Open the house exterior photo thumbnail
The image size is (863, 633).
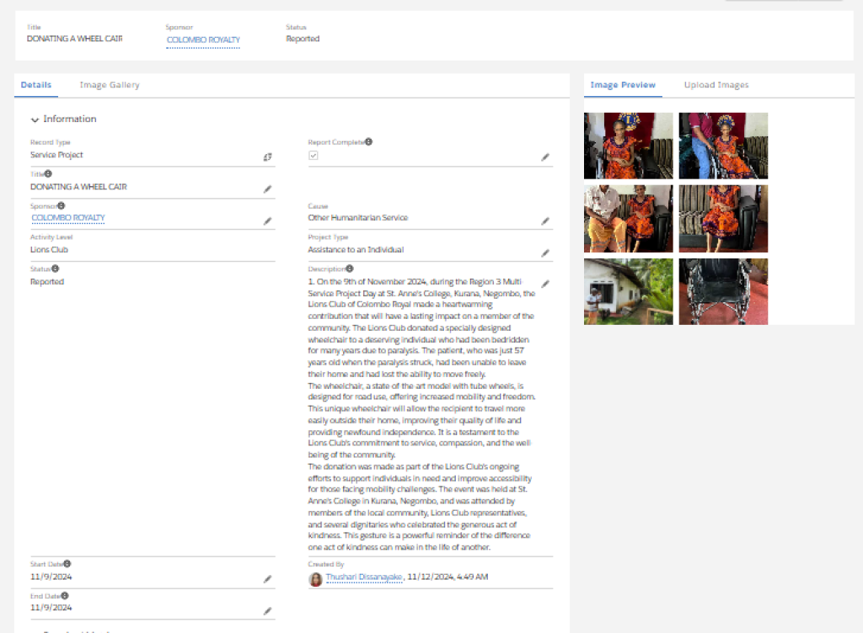pos(628,292)
